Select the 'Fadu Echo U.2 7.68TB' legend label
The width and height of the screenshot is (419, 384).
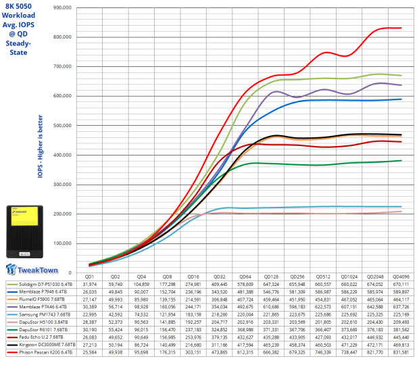(41, 337)
